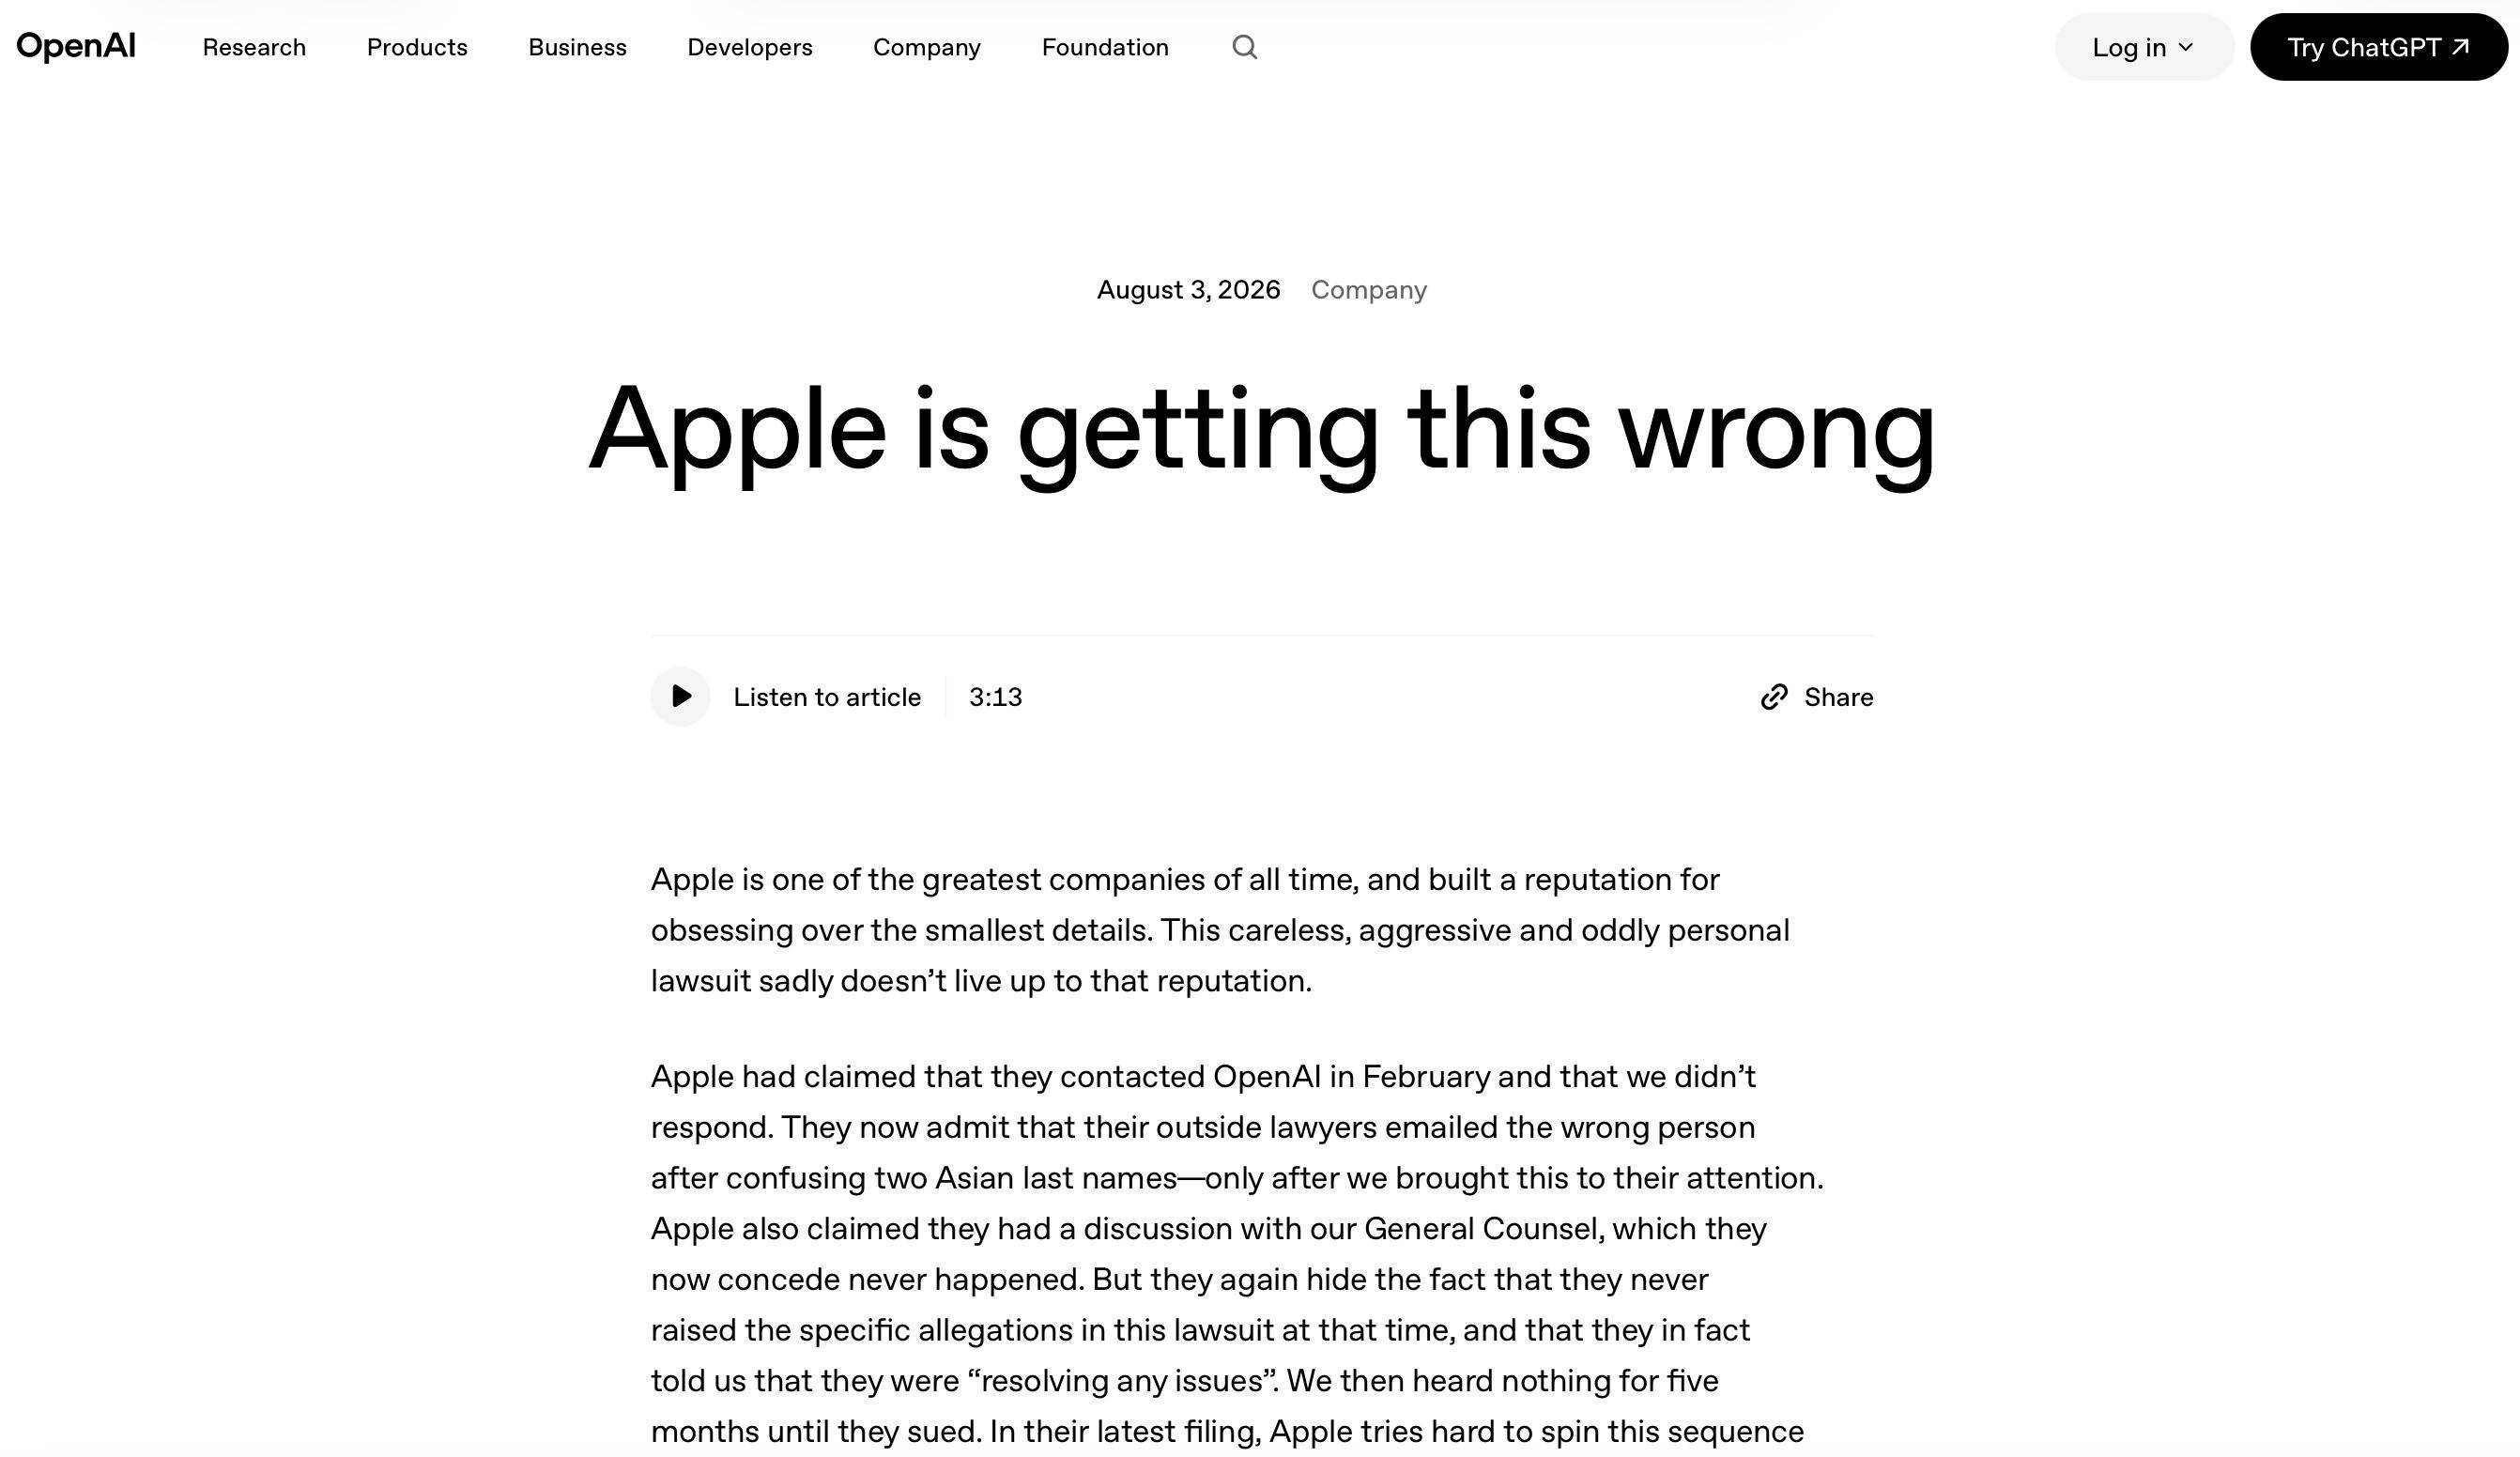The width and height of the screenshot is (2520, 1457).
Task: Click the Log in button
Action: click(x=2144, y=47)
